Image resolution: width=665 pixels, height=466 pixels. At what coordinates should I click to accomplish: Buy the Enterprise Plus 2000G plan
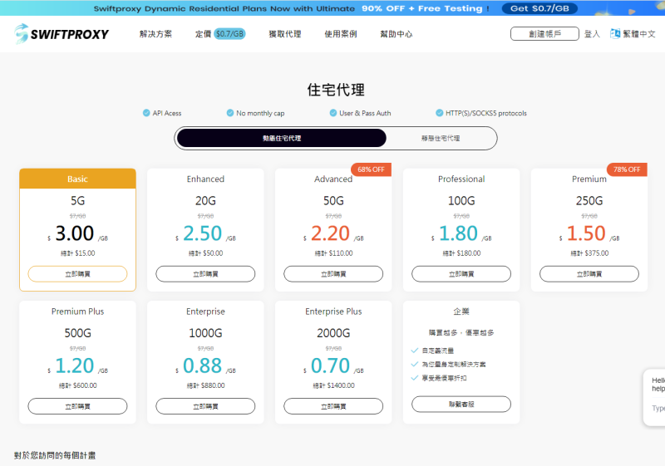(333, 406)
